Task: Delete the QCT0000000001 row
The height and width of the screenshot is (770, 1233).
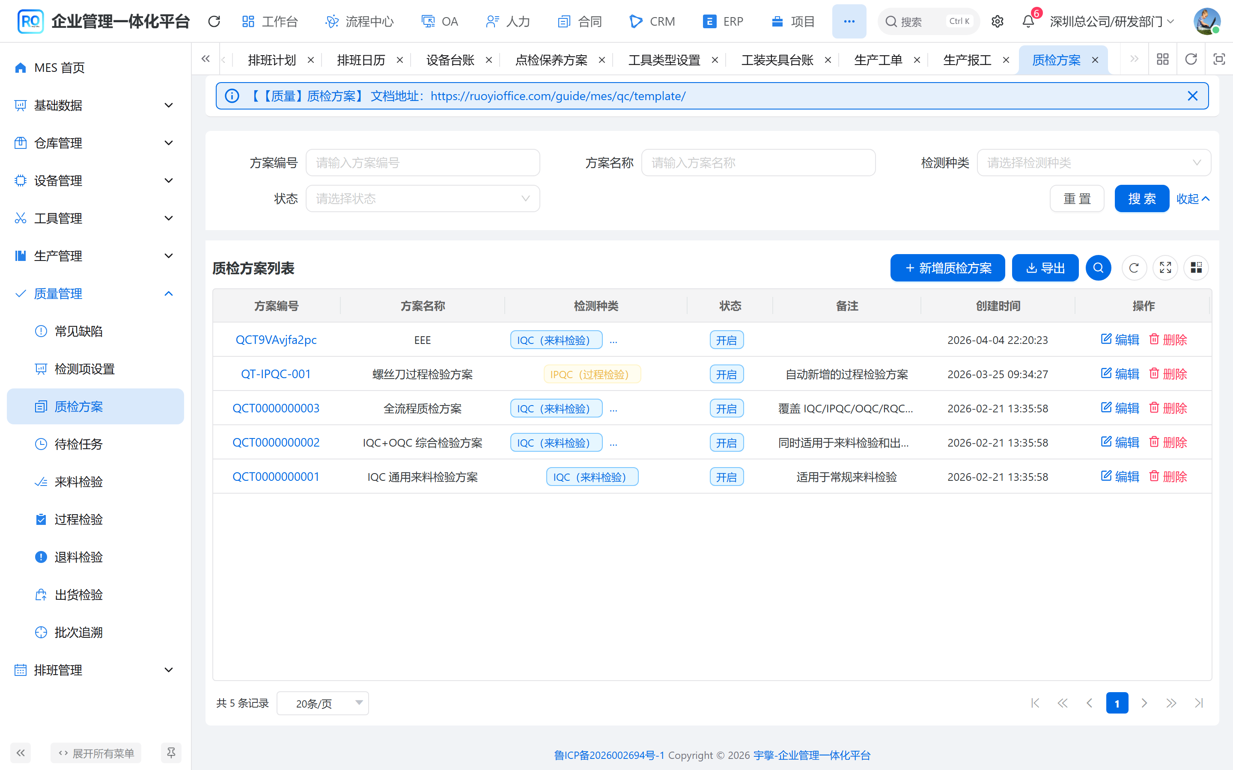Action: click(x=1168, y=477)
